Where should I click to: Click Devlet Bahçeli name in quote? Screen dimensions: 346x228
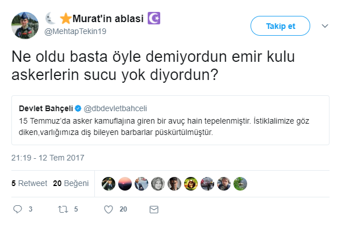tap(47, 107)
